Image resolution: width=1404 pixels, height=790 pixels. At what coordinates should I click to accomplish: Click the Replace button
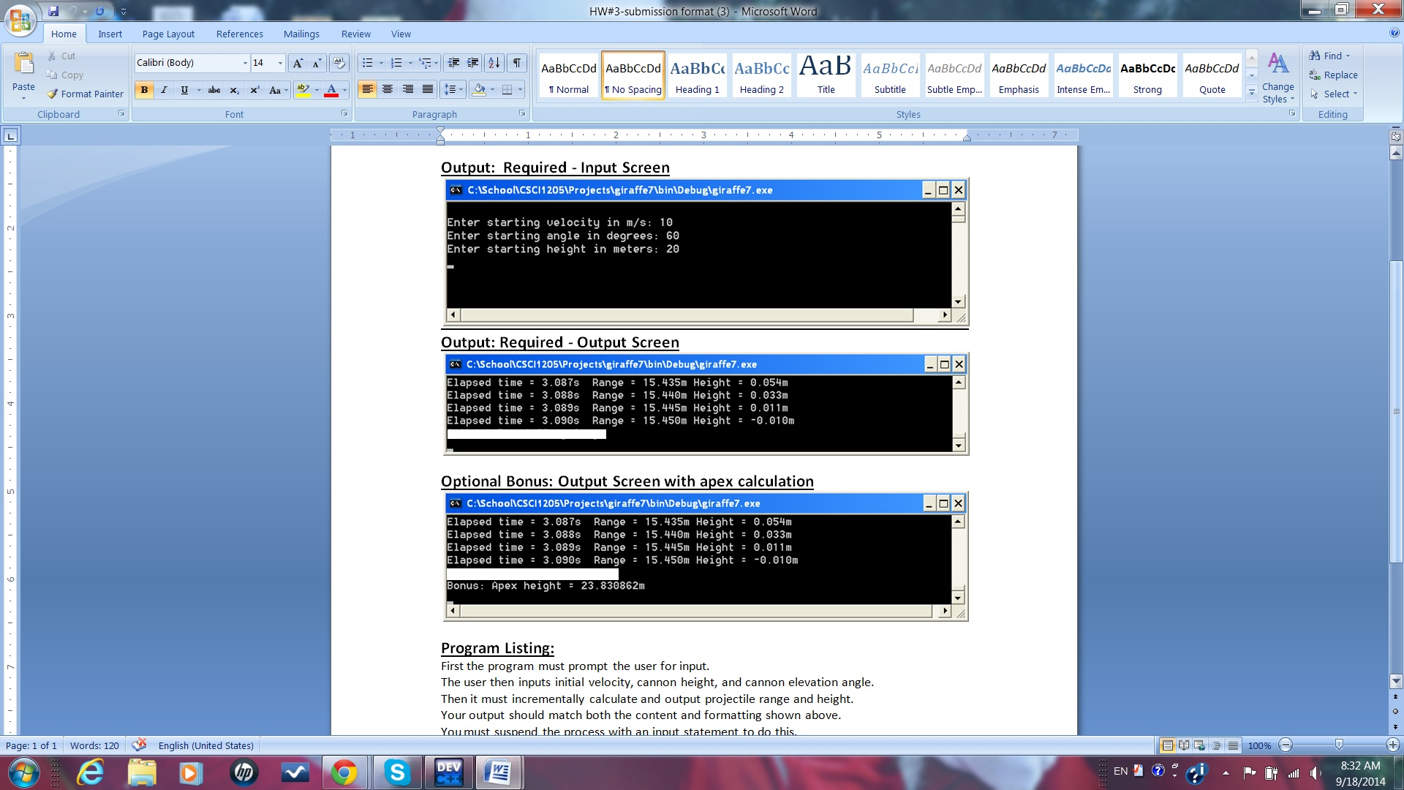[x=1333, y=75]
